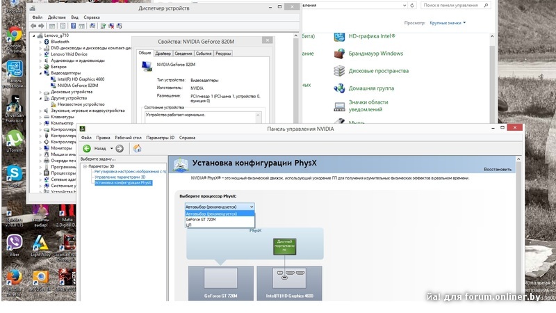Switch to События tab in properties dialog

(x=204, y=54)
